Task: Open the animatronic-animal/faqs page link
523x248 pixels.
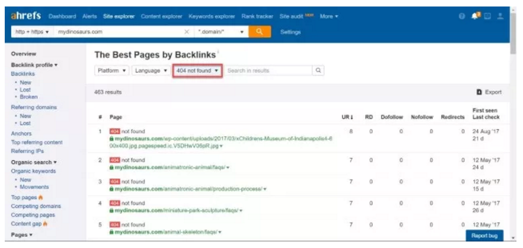Action: [x=170, y=167]
